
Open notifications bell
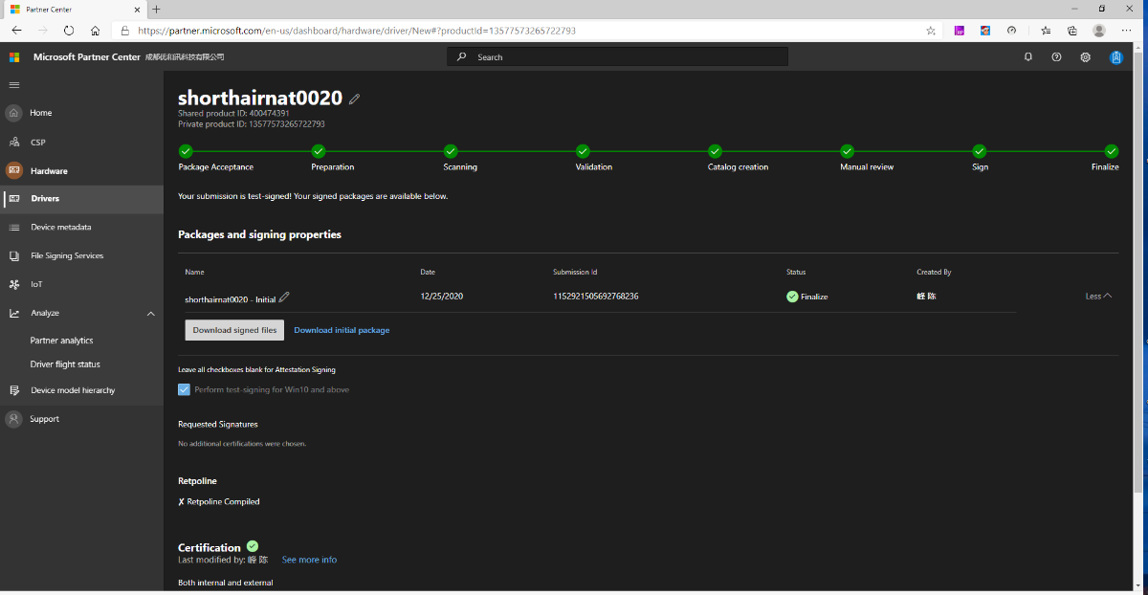pyautogui.click(x=1028, y=57)
